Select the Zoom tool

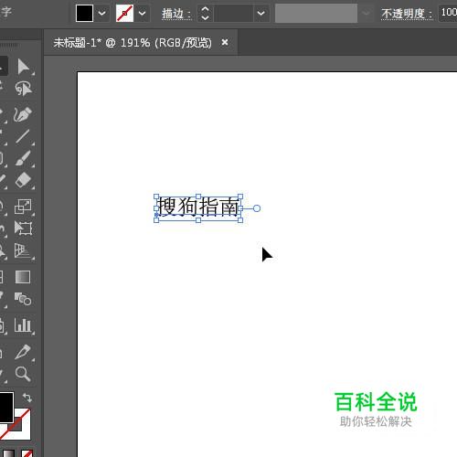click(23, 374)
